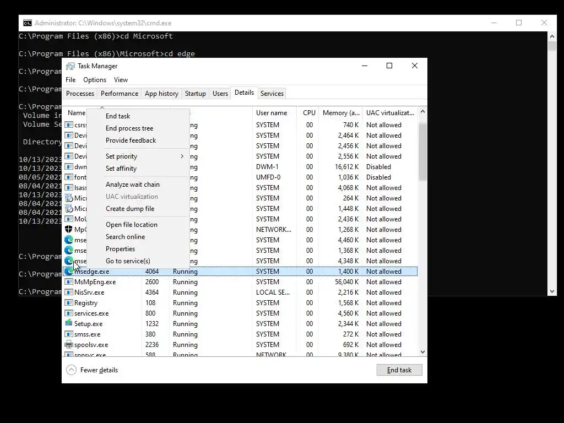Click the cmd.exe window title icon
This screenshot has height=423, width=564.
point(28,23)
